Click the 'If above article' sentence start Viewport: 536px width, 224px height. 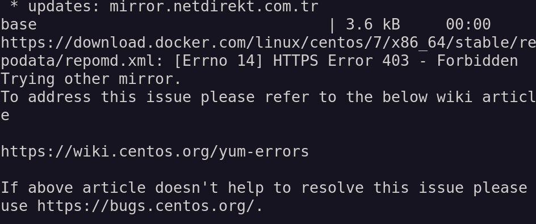pos(73,188)
